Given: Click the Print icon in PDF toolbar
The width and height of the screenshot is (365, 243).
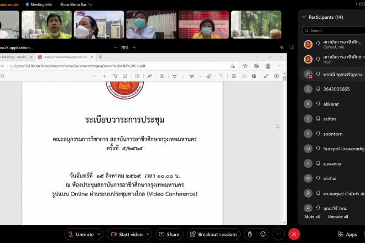Looking at the screenshot, I should pos(234,76).
